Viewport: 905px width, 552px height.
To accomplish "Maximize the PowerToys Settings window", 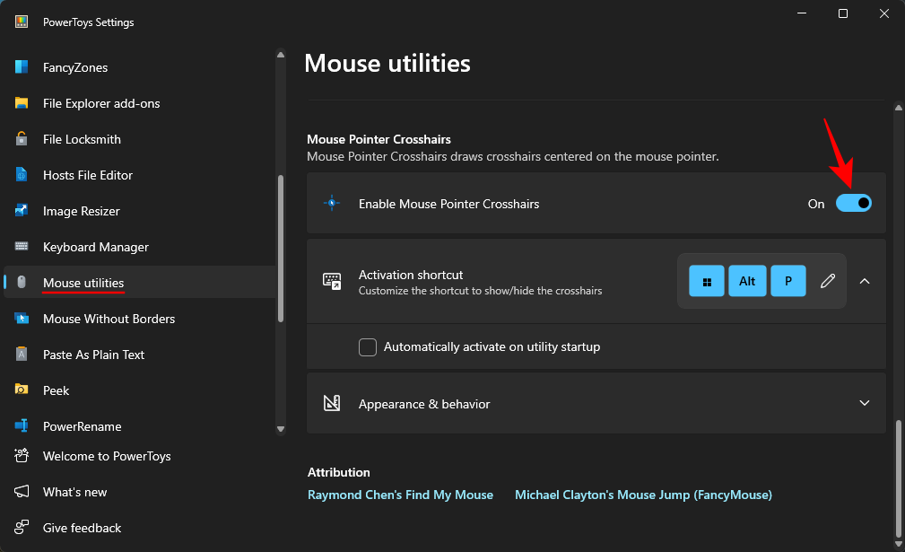I will pos(843,13).
